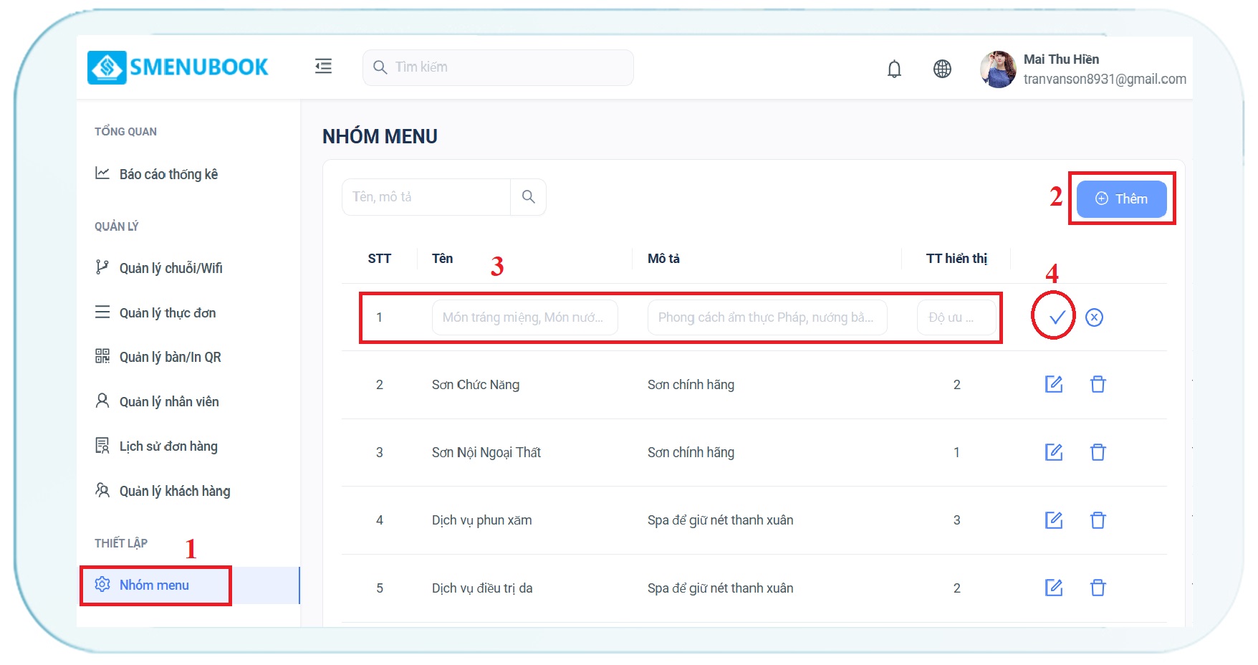Open the language globe icon
Viewport: 1258px width, 665px height.
tap(942, 69)
